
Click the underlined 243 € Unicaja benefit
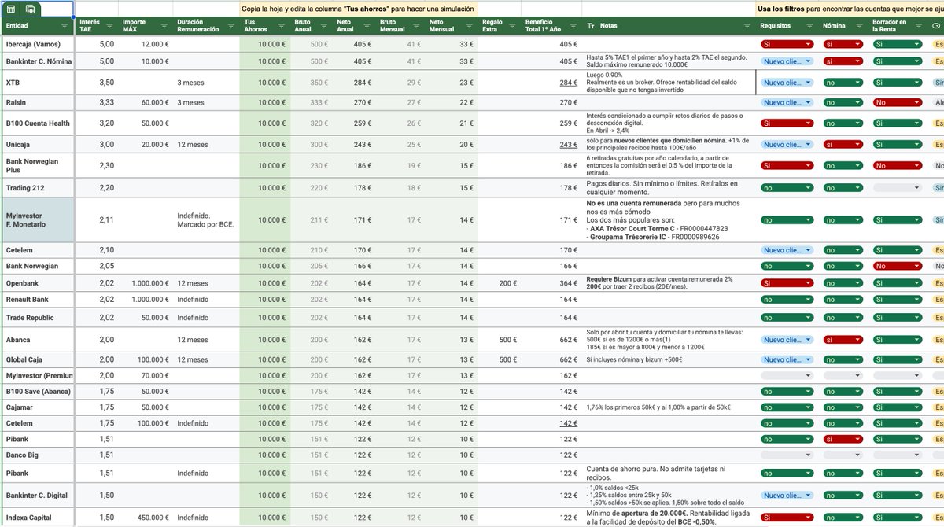[x=568, y=145]
